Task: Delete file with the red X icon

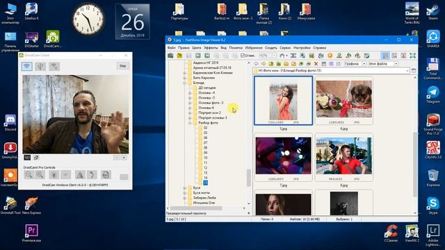Action: pos(316,64)
